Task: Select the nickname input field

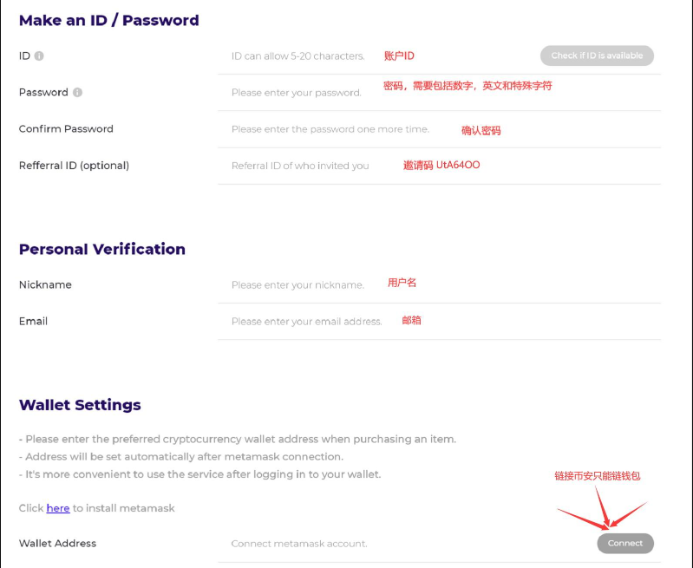Action: point(440,285)
